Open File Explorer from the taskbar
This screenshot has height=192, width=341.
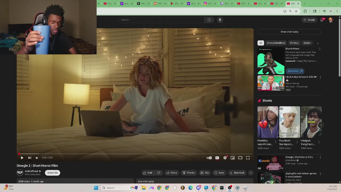click(144, 188)
